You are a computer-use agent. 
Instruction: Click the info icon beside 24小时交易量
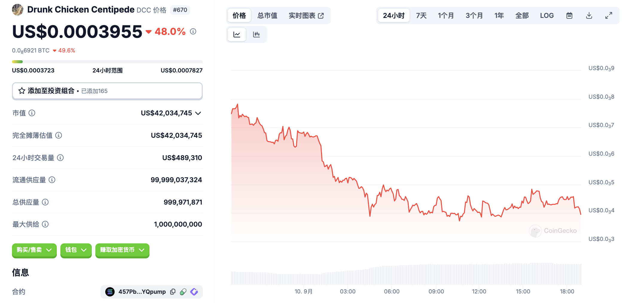60,158
